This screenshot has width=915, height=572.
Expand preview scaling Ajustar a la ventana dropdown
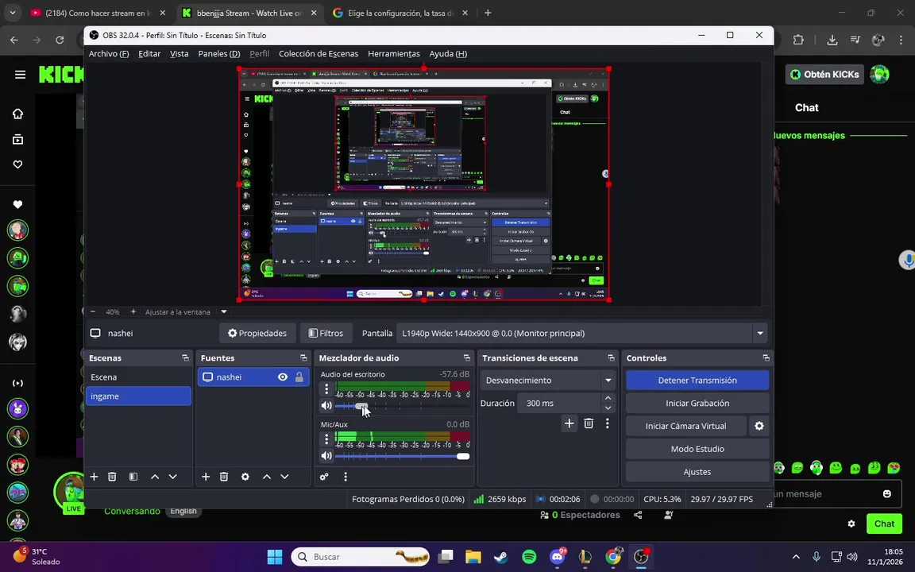pos(224,311)
